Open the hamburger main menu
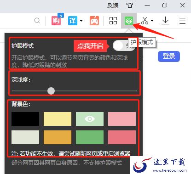Image resolution: width=191 pixels, height=174 pixels. pyautogui.click(x=182, y=21)
